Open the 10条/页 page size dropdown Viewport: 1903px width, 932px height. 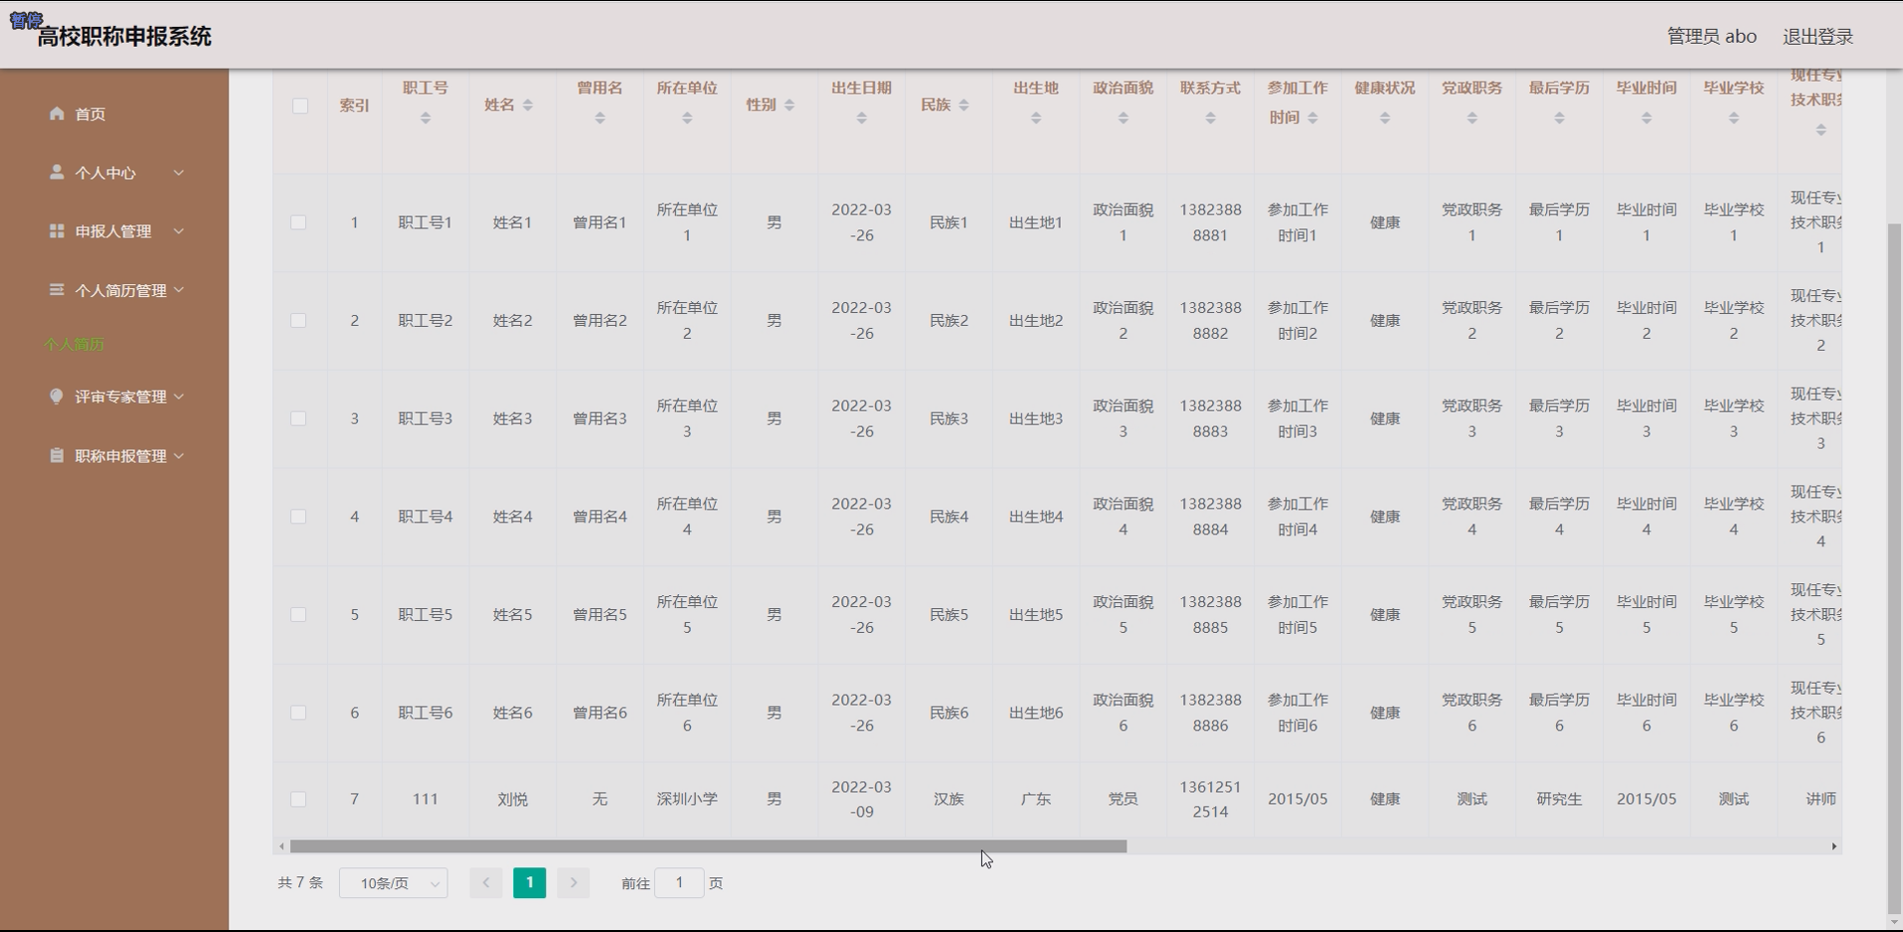pyautogui.click(x=394, y=882)
